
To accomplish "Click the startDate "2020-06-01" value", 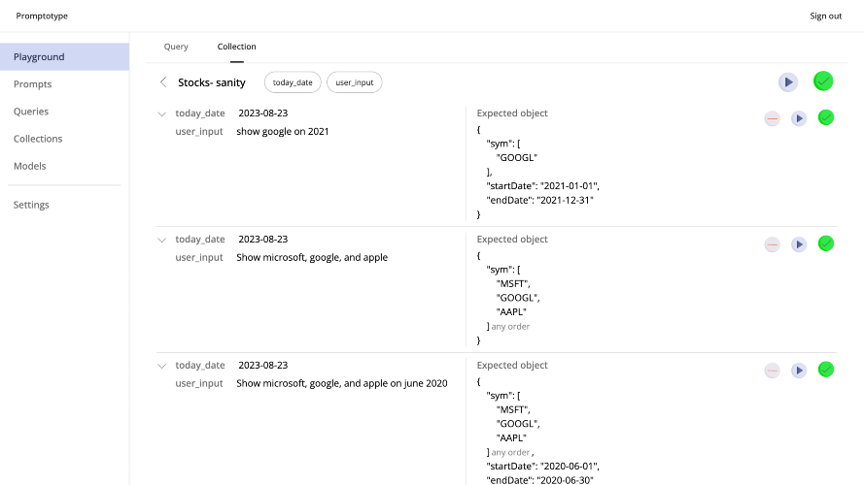I will click(x=570, y=466).
